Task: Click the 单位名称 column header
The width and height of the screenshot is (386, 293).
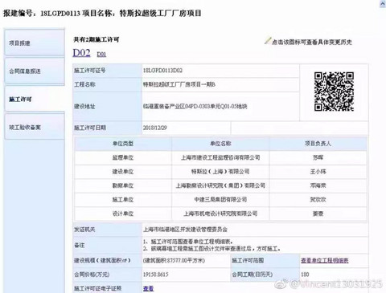Action: [x=220, y=144]
